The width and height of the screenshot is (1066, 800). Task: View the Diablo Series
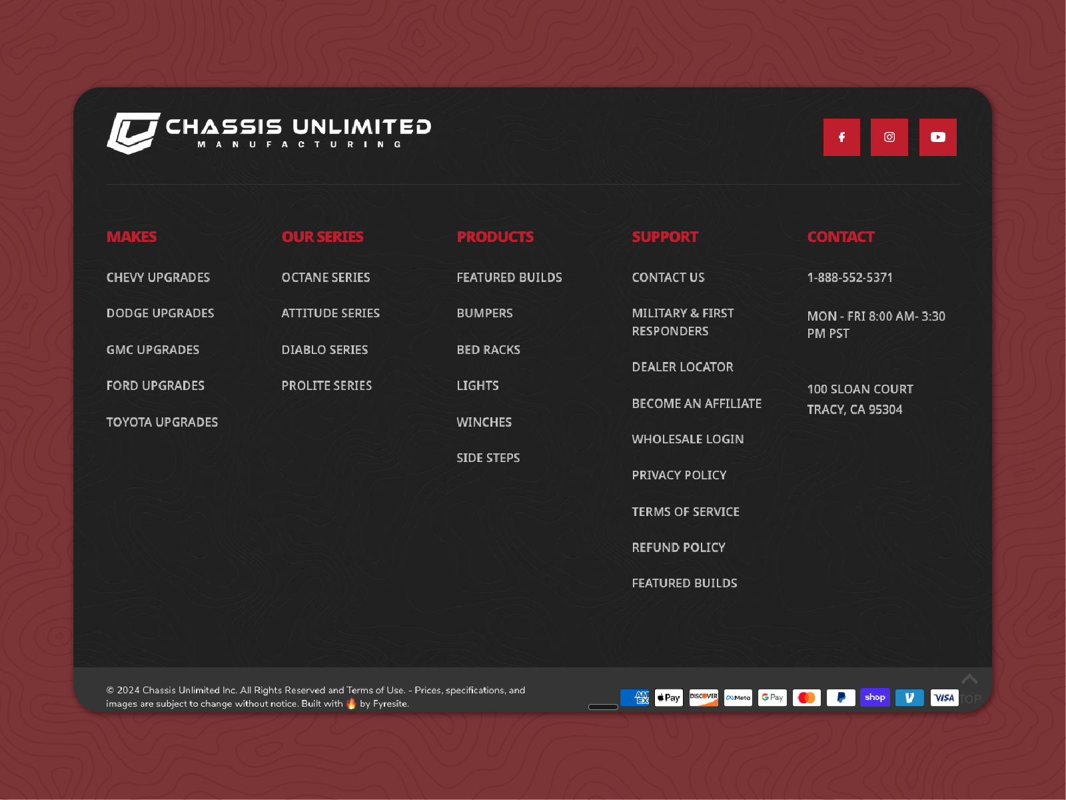[324, 350]
